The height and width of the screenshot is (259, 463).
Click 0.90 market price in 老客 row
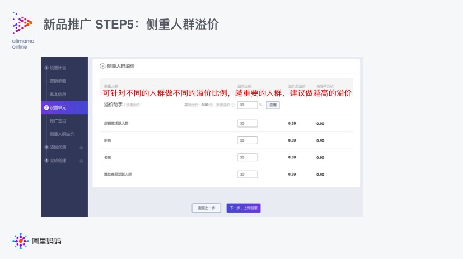point(320,158)
